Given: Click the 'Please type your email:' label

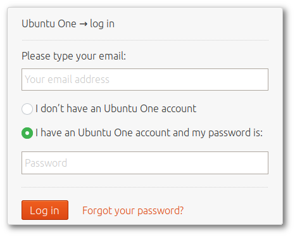Looking at the screenshot, I should (x=74, y=56).
